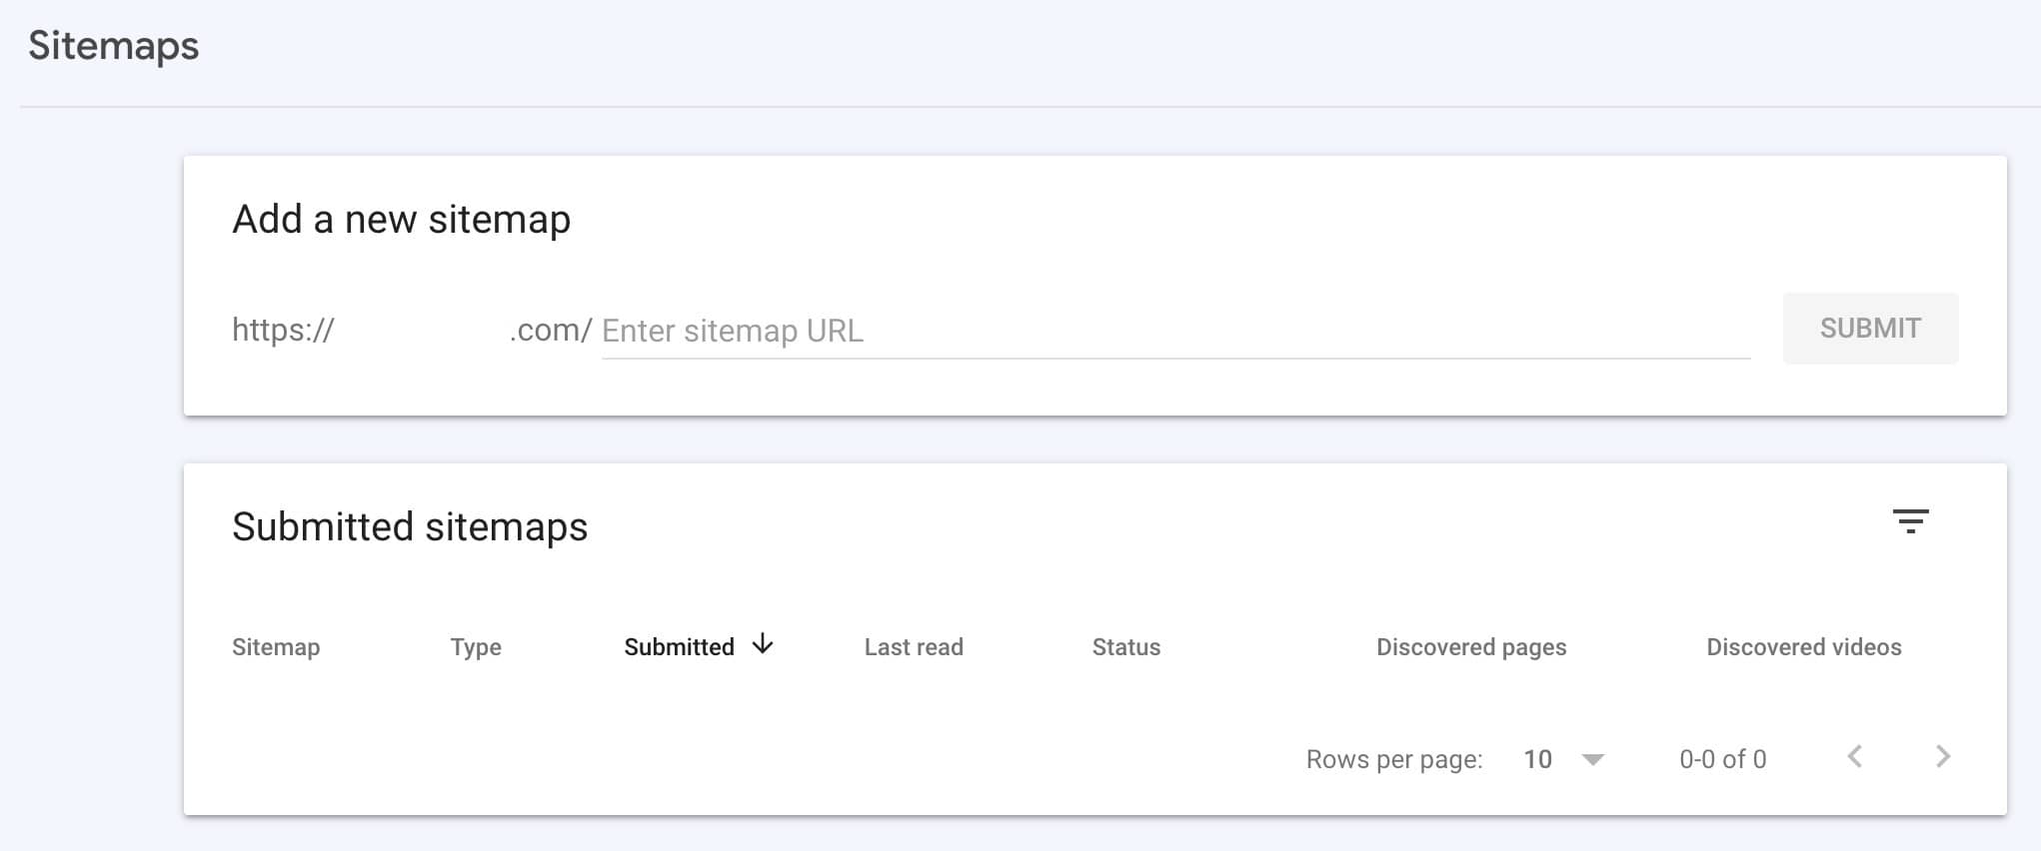Click the Add a new sitemap heading
This screenshot has height=851, width=2041.
coord(401,219)
